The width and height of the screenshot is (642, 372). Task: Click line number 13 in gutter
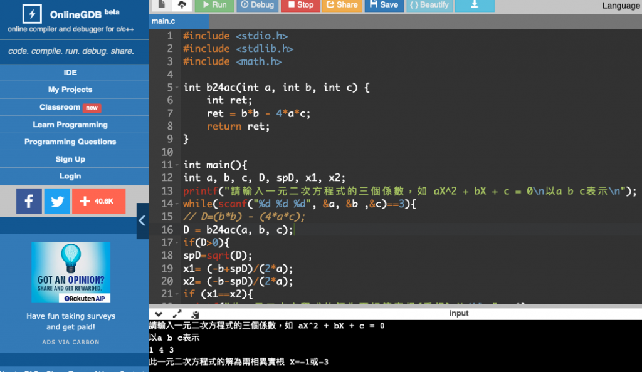click(x=167, y=191)
